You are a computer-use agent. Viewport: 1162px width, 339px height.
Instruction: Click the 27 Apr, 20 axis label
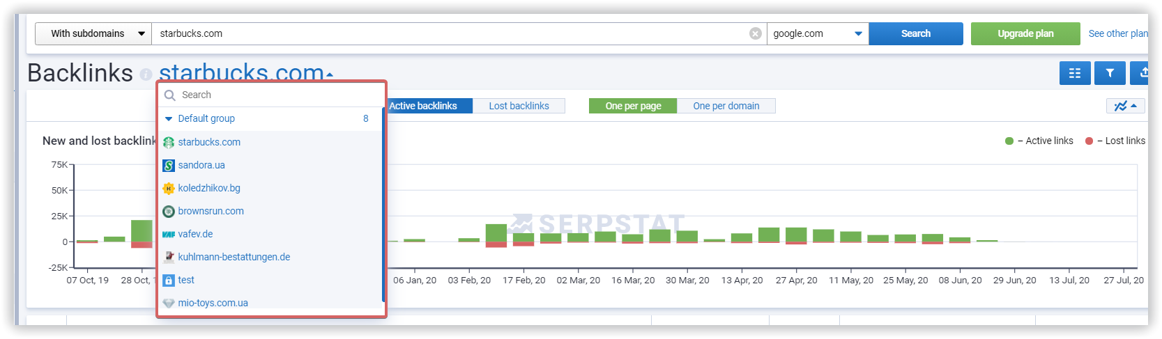797,280
